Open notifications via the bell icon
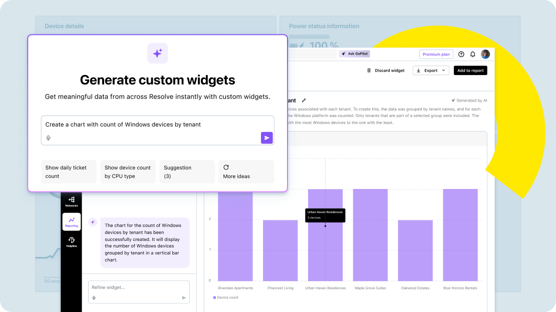This screenshot has width=556, height=312. [472, 53]
